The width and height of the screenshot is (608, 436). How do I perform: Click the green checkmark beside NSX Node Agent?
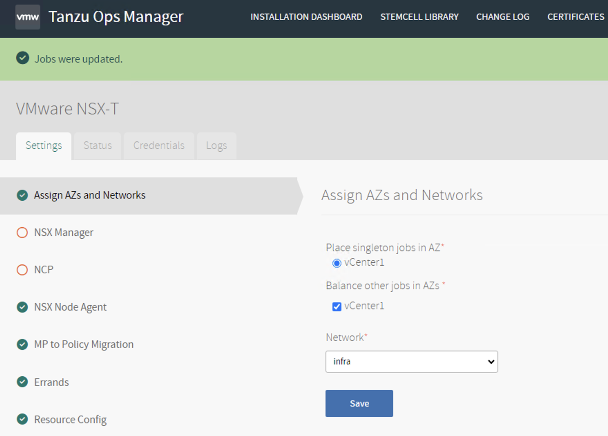point(22,307)
